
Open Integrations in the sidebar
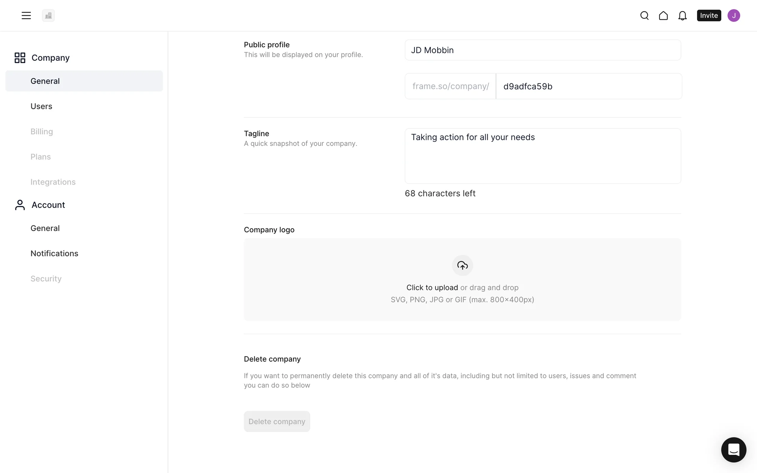pyautogui.click(x=53, y=182)
